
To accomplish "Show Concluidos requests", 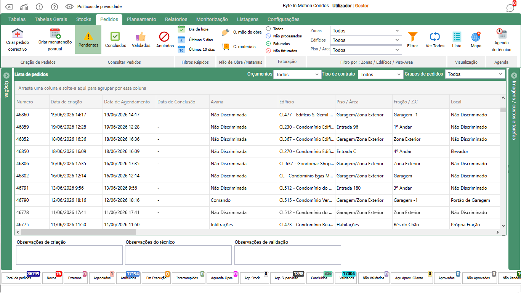I will [115, 36].
